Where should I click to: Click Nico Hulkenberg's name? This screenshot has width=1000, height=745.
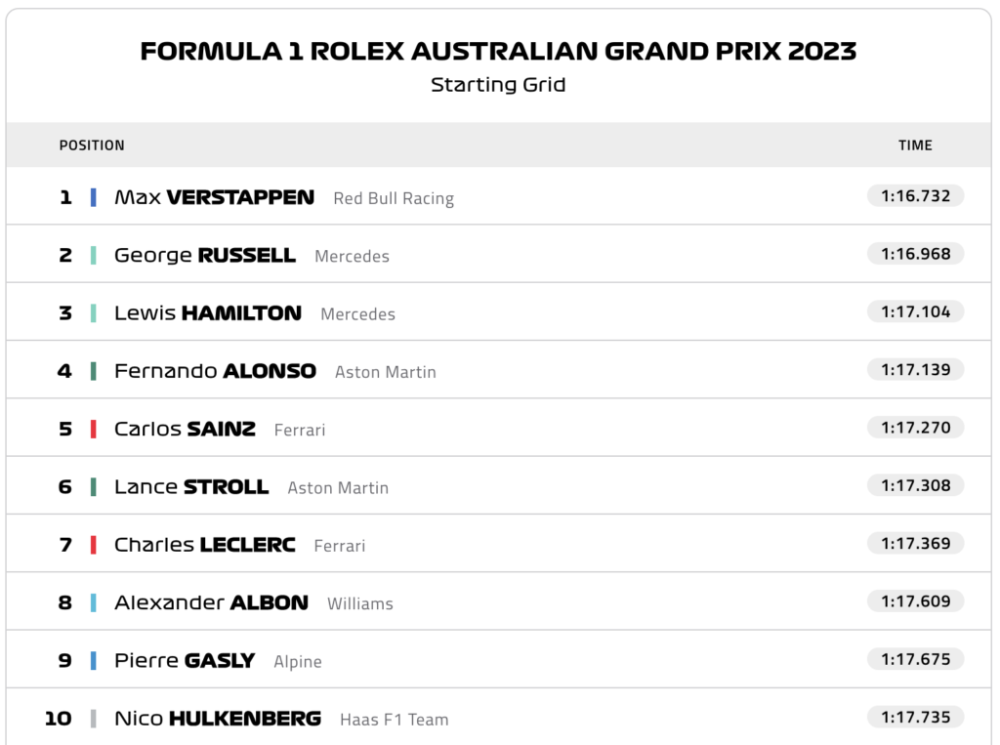pos(217,719)
